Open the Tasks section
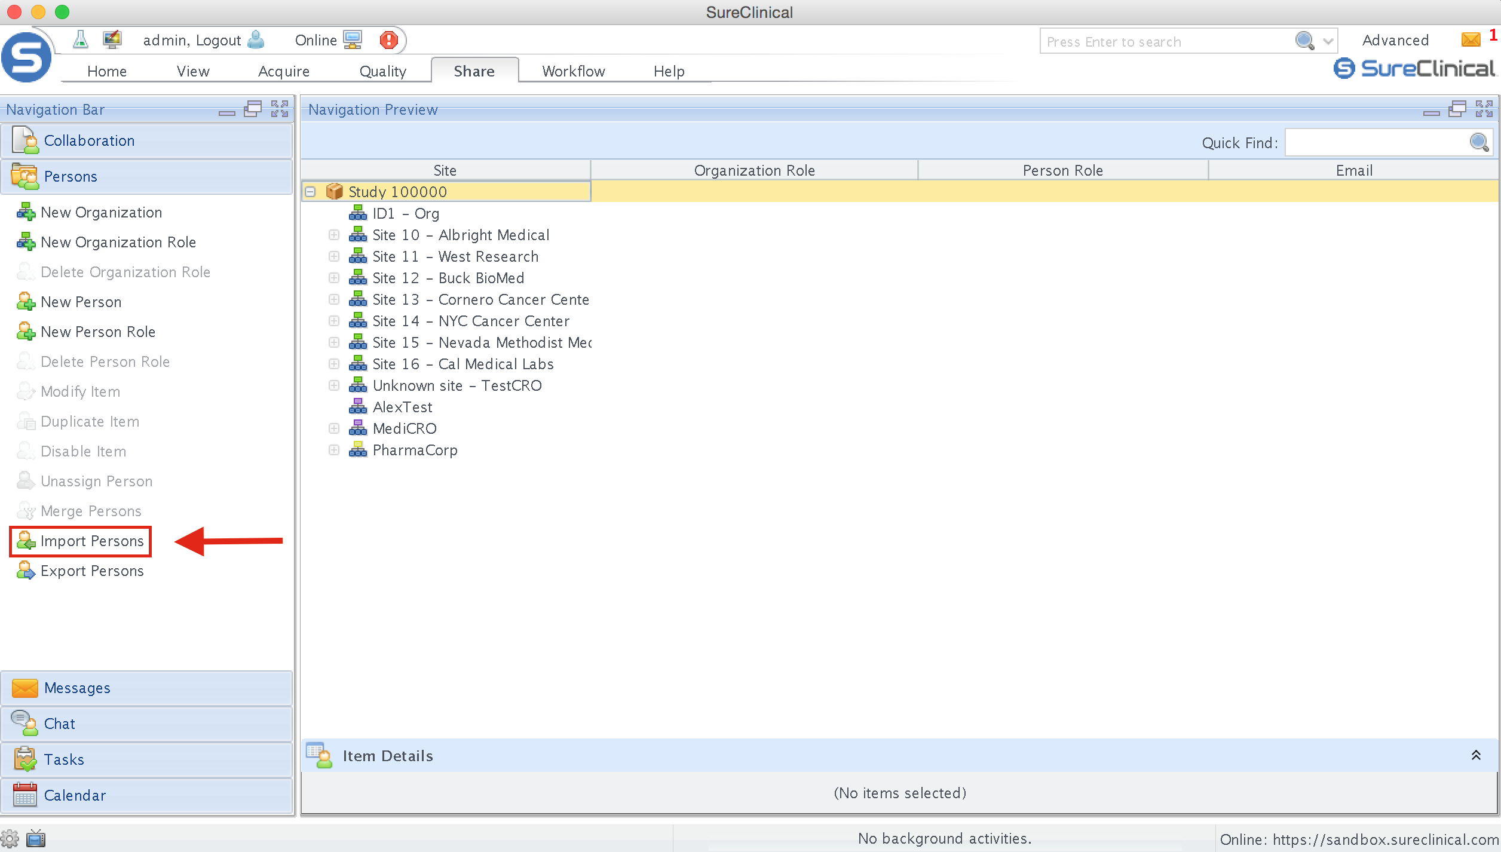Viewport: 1501px width, 852px height. point(146,760)
